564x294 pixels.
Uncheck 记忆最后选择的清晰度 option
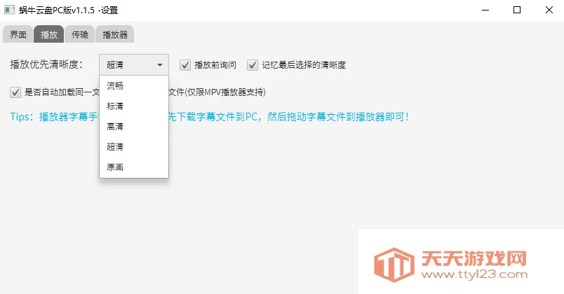point(253,65)
